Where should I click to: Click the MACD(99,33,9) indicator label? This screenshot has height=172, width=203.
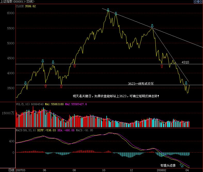[26, 130]
